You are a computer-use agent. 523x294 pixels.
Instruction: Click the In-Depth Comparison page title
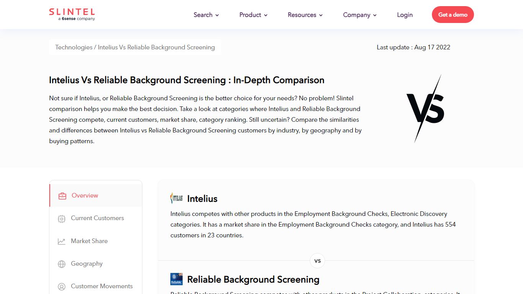coord(186,80)
